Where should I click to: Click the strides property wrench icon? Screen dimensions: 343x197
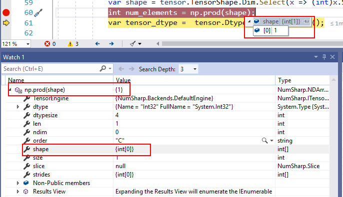click(x=26, y=175)
